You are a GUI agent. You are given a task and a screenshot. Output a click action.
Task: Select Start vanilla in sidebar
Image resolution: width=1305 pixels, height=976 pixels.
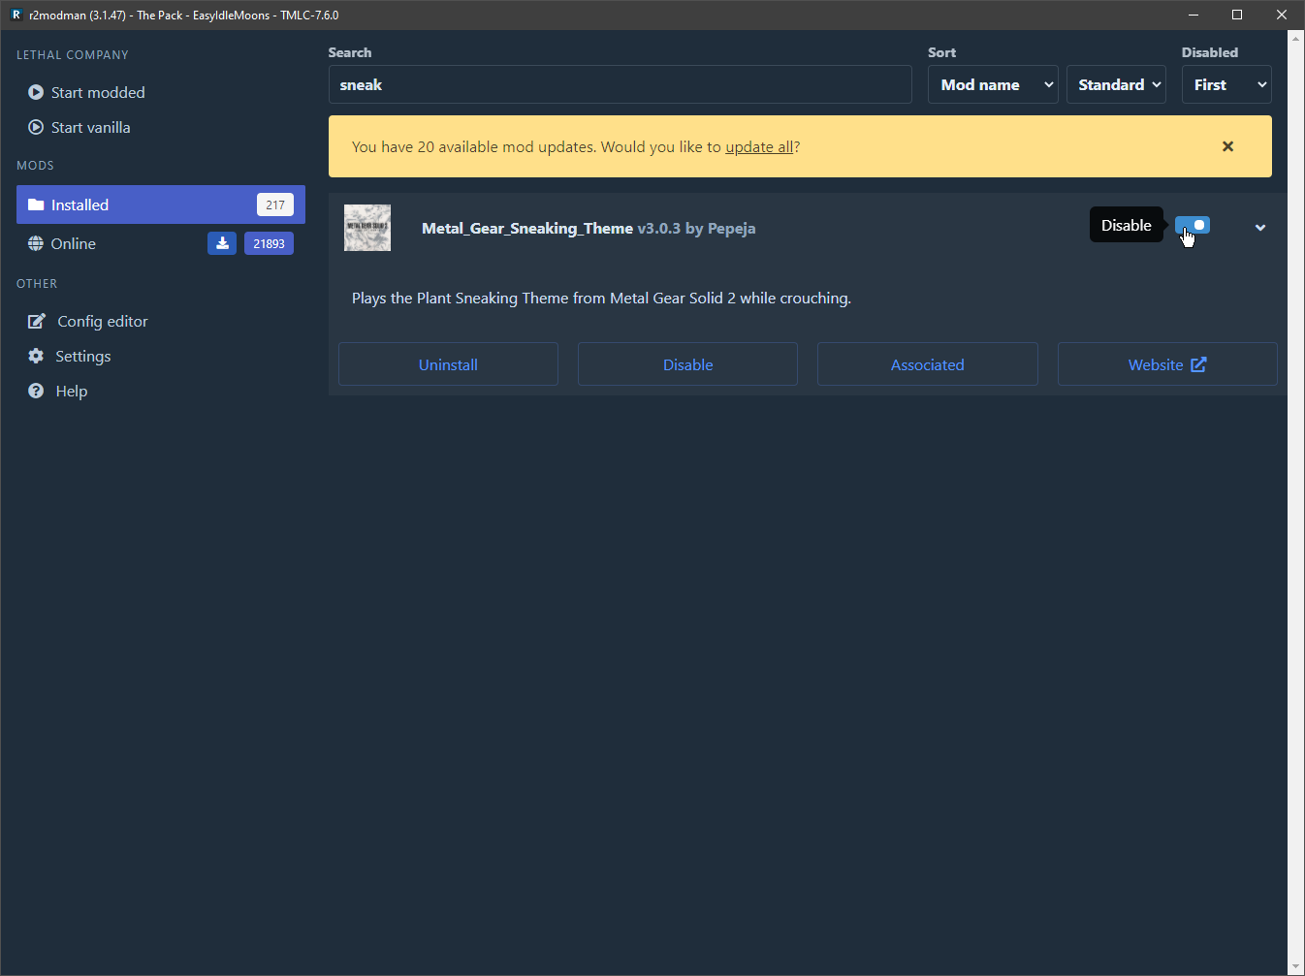click(x=161, y=127)
